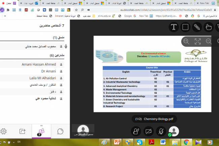Show hidden system tray icons

click(14, 142)
